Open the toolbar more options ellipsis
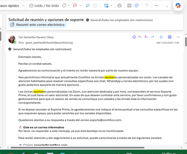This screenshot has height=154, width=187. click(x=157, y=6)
